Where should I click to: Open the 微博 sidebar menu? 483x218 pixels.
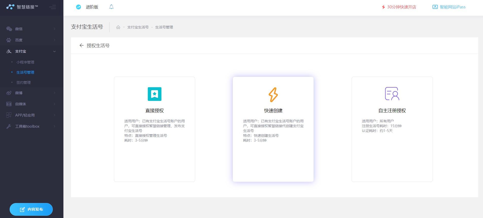pyautogui.click(x=32, y=93)
